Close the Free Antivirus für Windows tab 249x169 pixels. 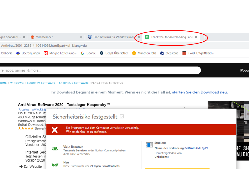pos(139,37)
